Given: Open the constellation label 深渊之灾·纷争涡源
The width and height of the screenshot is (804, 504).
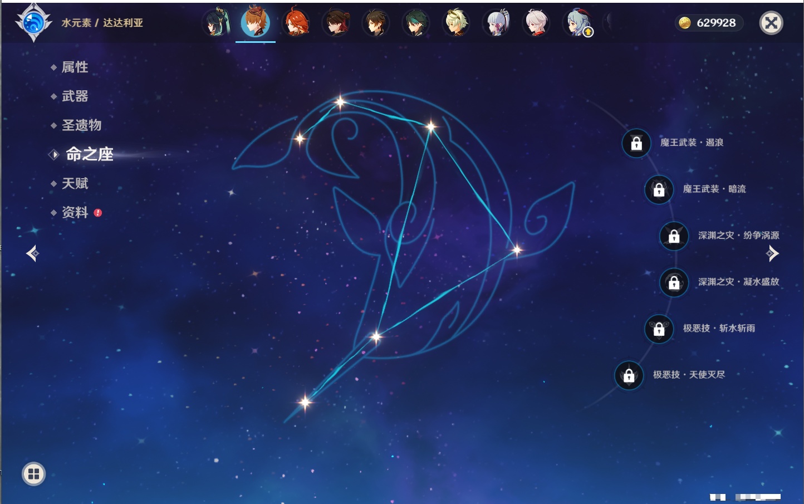Looking at the screenshot, I should tap(739, 235).
